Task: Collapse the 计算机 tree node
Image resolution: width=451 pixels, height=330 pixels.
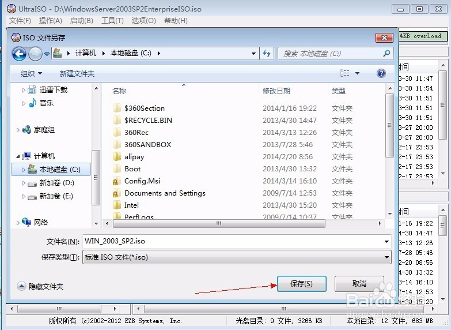Action: pos(18,156)
